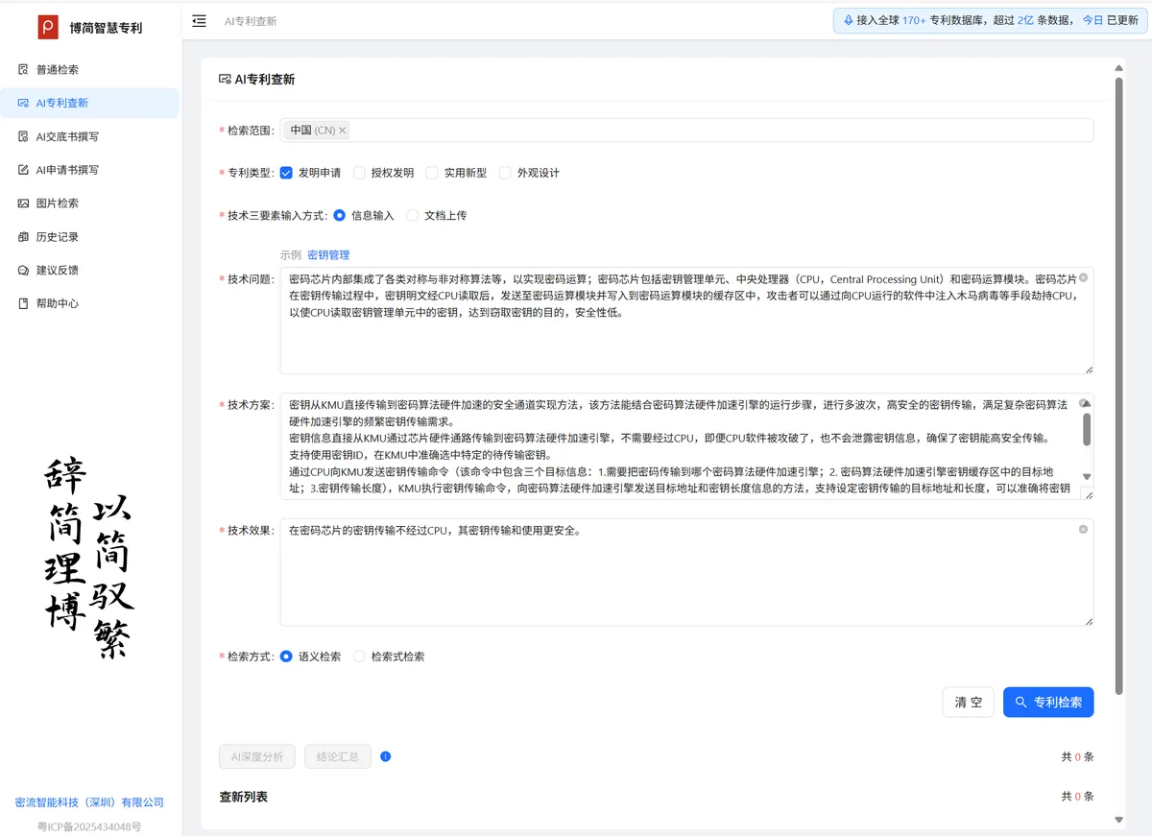
Task: Uncheck the 发明申请 checkbox
Action: click(286, 173)
